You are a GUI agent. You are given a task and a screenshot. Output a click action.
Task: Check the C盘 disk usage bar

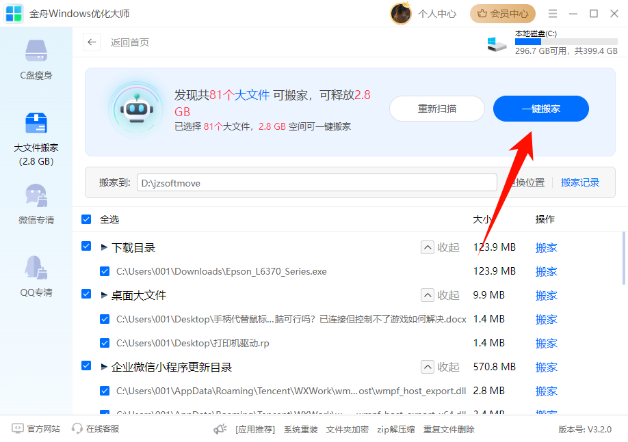[x=566, y=41]
